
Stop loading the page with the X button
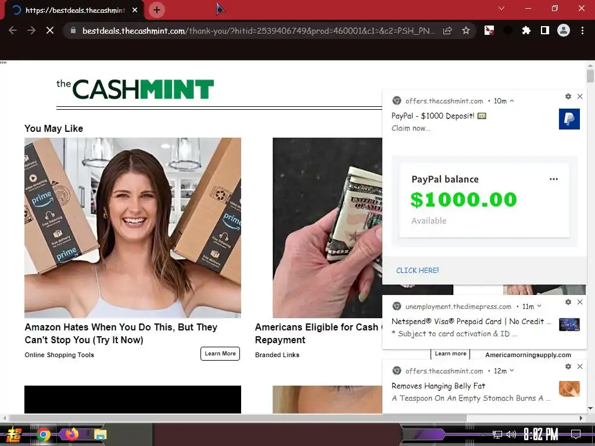coord(50,30)
